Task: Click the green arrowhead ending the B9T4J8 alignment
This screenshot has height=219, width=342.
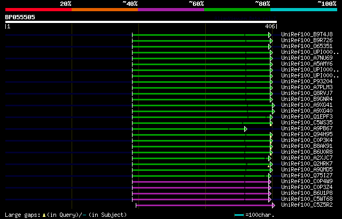Action: coord(270,35)
